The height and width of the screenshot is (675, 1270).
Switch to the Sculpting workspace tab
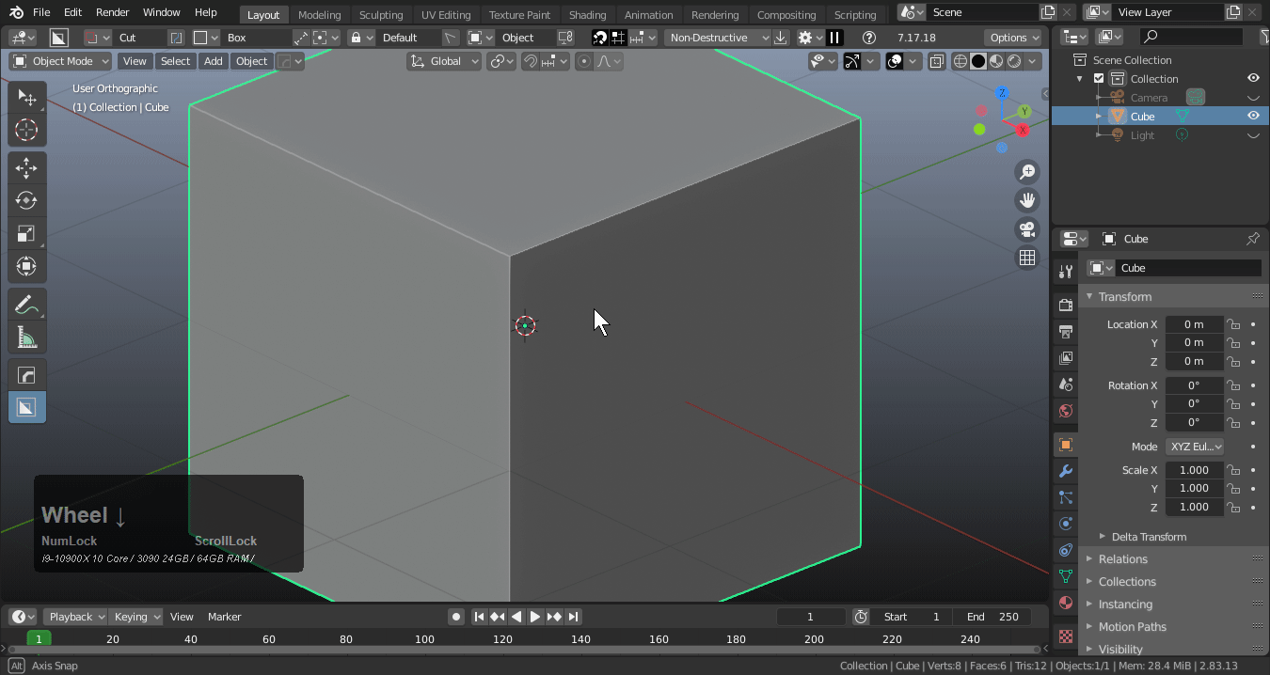pos(380,14)
